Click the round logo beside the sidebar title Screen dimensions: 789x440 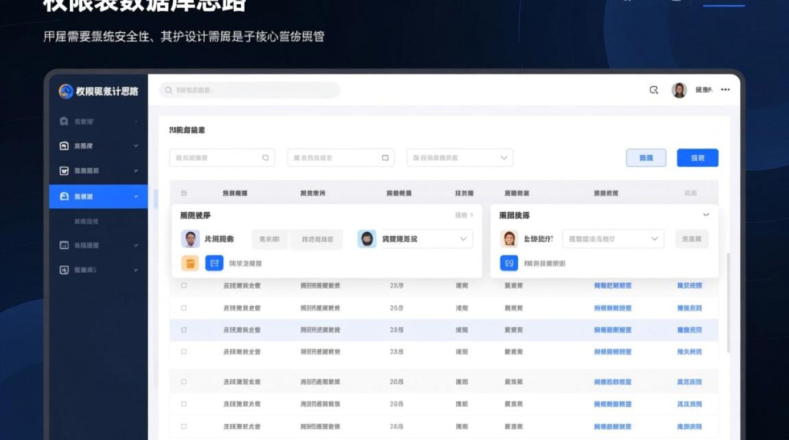[x=66, y=91]
